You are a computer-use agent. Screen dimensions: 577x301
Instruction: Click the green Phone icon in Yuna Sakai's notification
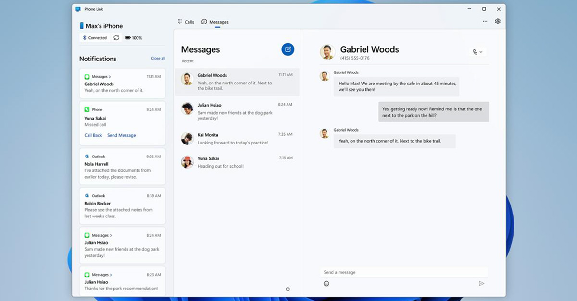[x=87, y=109]
